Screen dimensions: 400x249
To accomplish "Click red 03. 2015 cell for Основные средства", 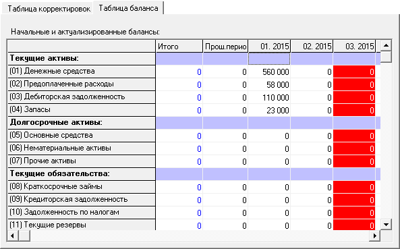I will tap(354, 136).
